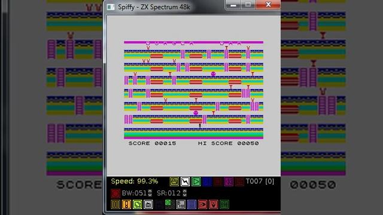Click the red record button beside BW
Viewport: 383px width, 215px height.
pyautogui.click(x=115, y=193)
